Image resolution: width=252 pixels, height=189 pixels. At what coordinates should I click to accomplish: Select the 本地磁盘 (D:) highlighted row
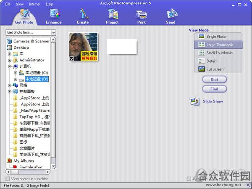37,79
